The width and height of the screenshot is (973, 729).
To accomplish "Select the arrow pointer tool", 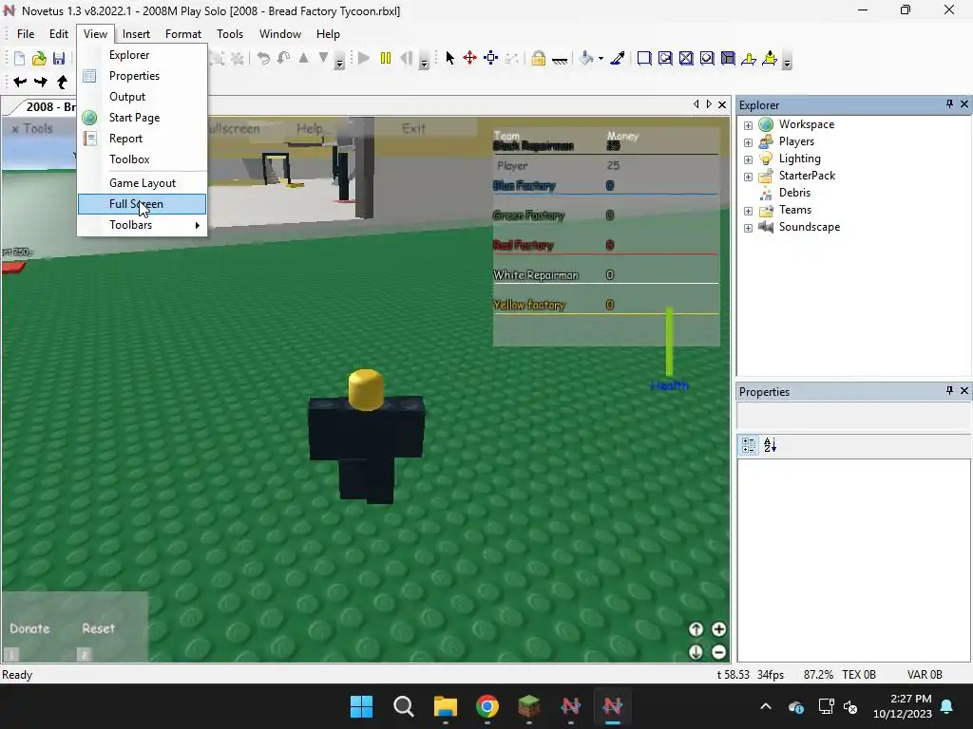I will click(449, 58).
